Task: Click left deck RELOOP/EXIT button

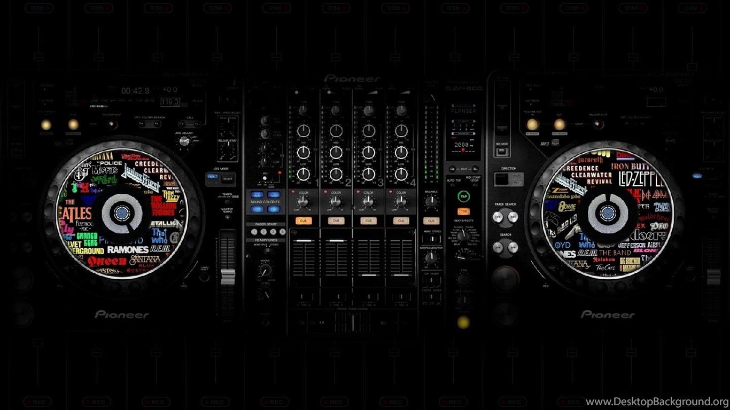Action: coord(111,124)
